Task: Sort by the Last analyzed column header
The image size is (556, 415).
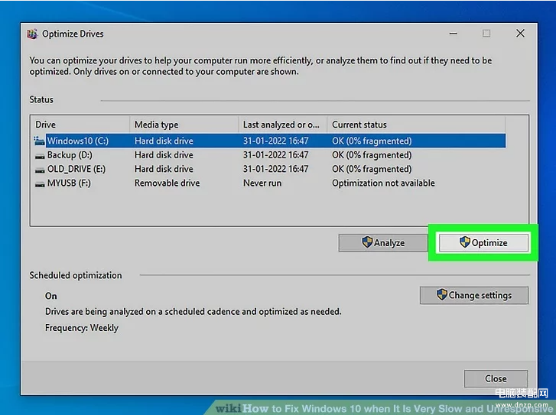Action: 283,125
